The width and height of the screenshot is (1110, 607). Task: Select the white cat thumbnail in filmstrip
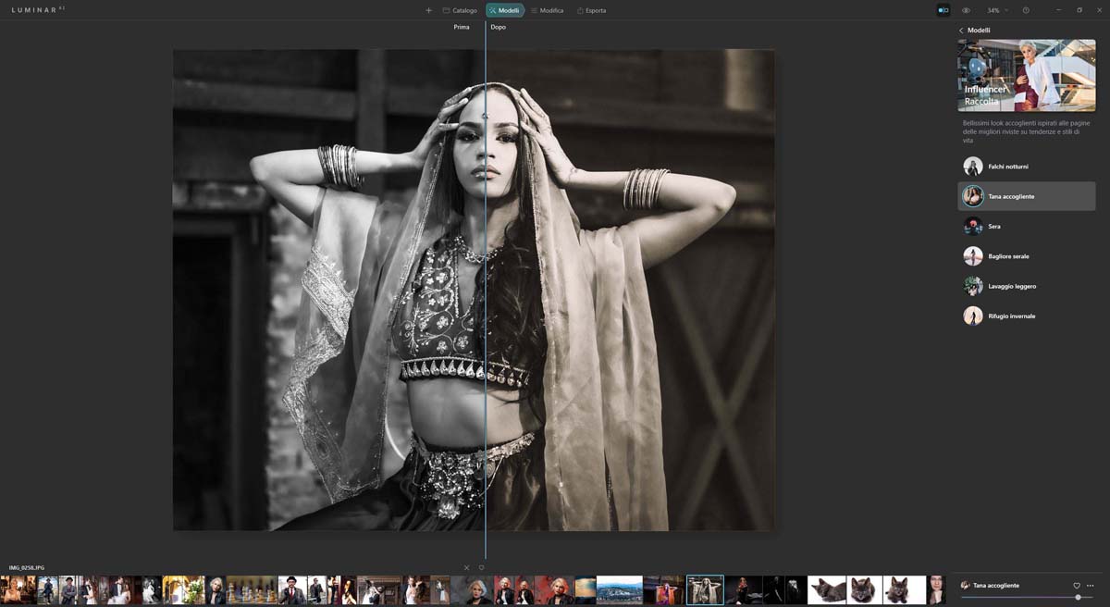pos(827,589)
